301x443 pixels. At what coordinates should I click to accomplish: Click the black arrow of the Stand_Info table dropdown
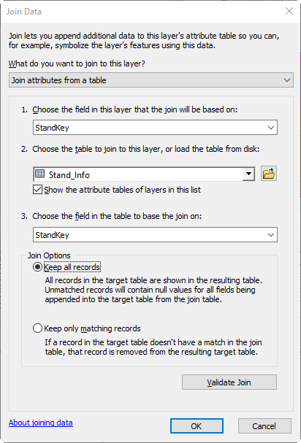tap(248, 174)
